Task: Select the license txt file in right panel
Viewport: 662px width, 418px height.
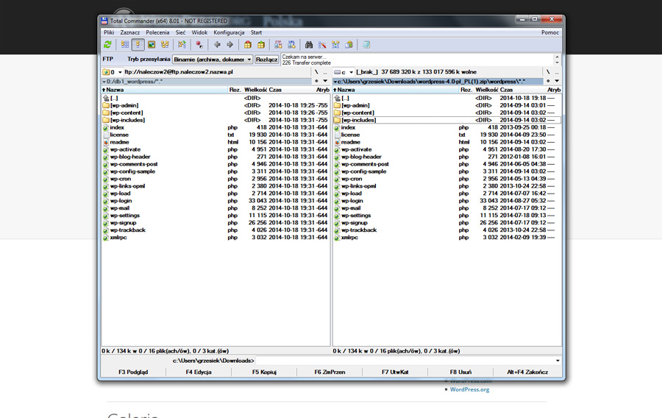Action: [446, 135]
